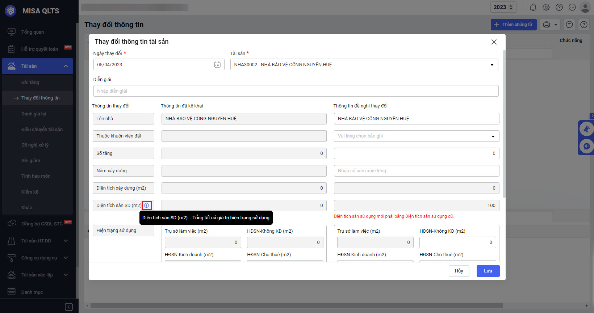Close the Thay đổi thông tin tài sản dialog
The image size is (594, 313).
(494, 42)
